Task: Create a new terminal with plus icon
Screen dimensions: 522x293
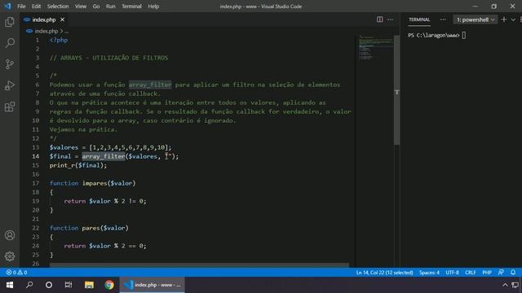Action: pos(504,20)
